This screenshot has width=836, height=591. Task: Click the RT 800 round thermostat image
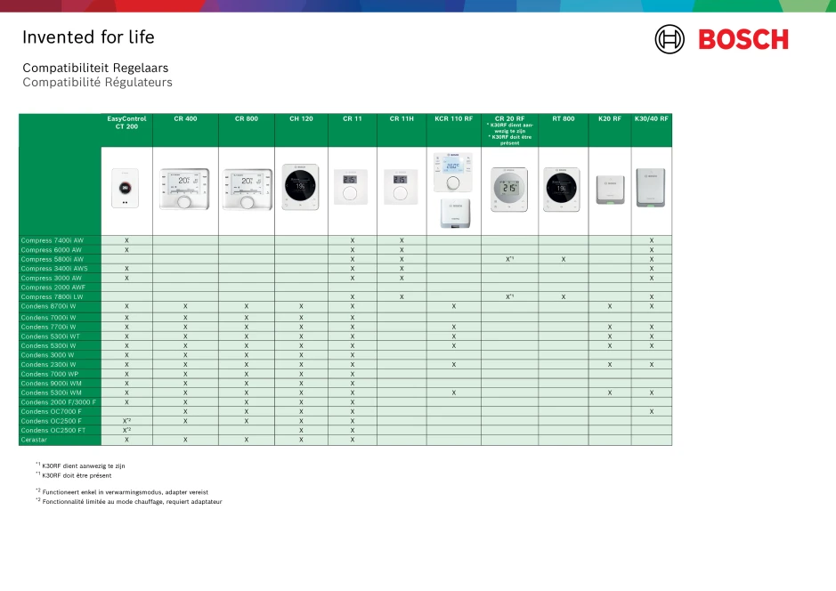[563, 187]
